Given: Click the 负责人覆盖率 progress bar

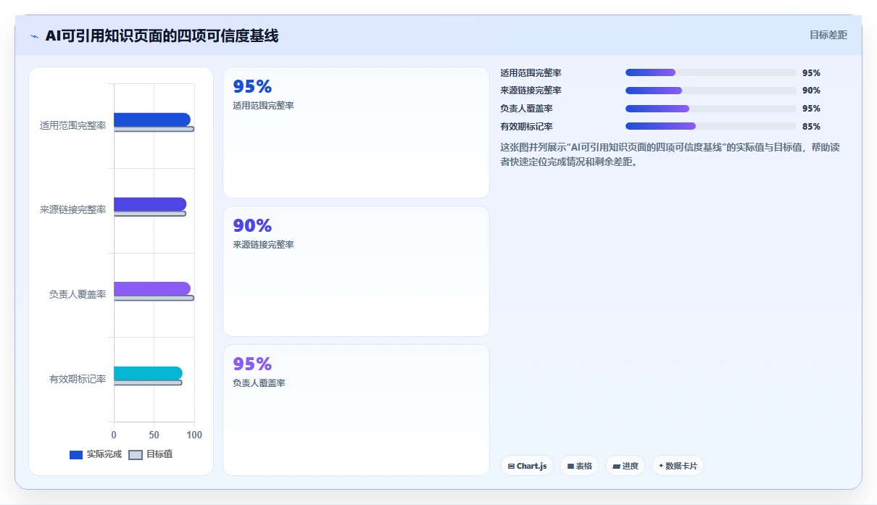Looking at the screenshot, I should 710,108.
